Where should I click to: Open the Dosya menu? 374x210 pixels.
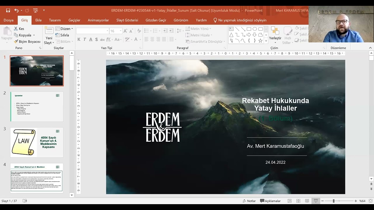point(8,20)
